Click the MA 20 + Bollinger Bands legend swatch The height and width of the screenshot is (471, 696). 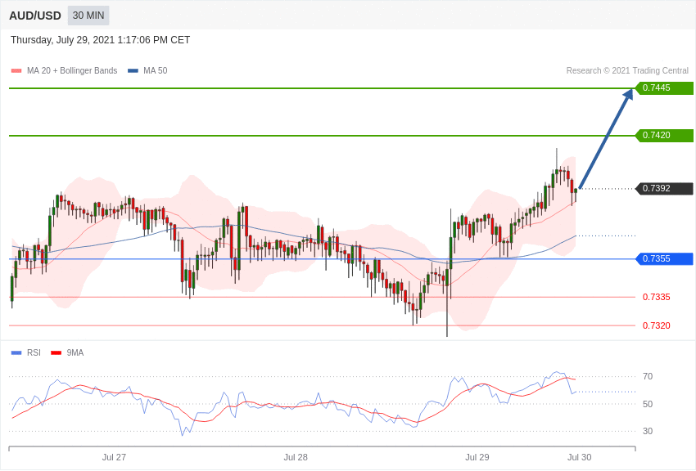pos(16,70)
